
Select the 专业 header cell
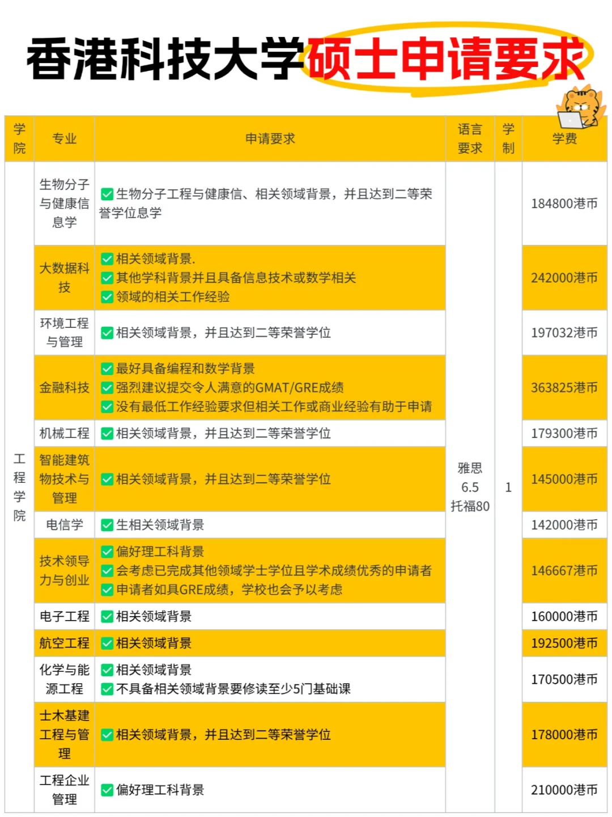64,138
